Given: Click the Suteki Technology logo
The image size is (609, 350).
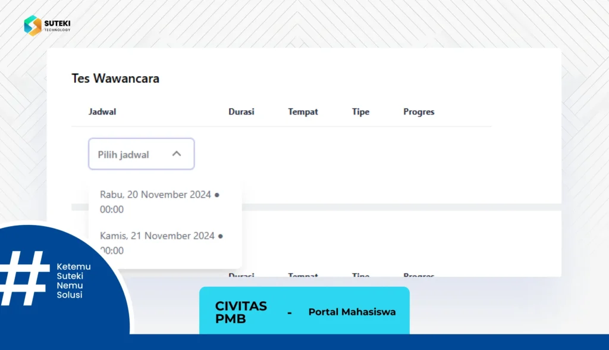Looking at the screenshot, I should 47,26.
